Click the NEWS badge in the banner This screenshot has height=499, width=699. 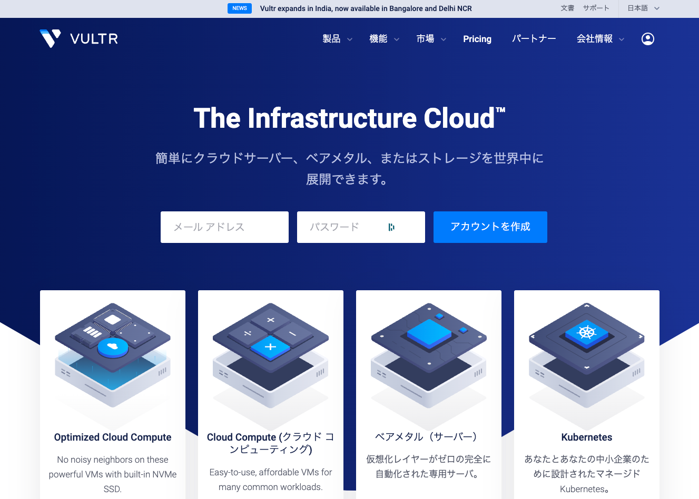click(x=240, y=8)
